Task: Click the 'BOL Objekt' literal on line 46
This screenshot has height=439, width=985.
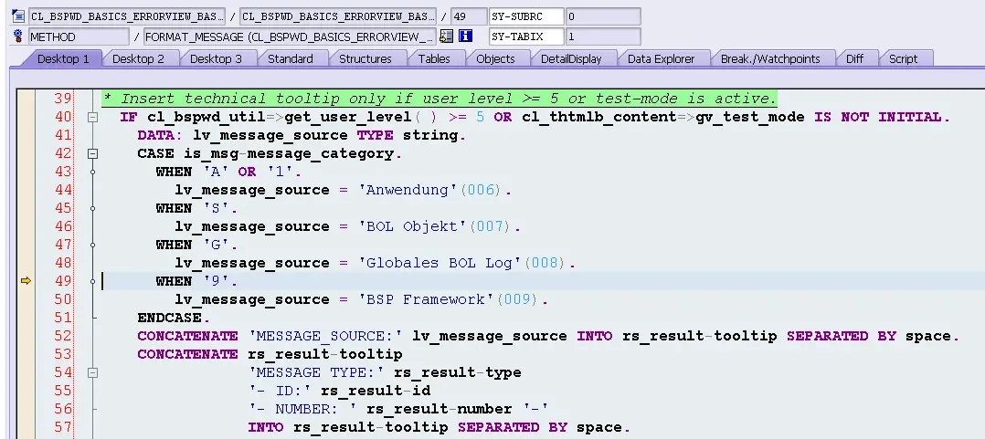Action: (x=412, y=226)
